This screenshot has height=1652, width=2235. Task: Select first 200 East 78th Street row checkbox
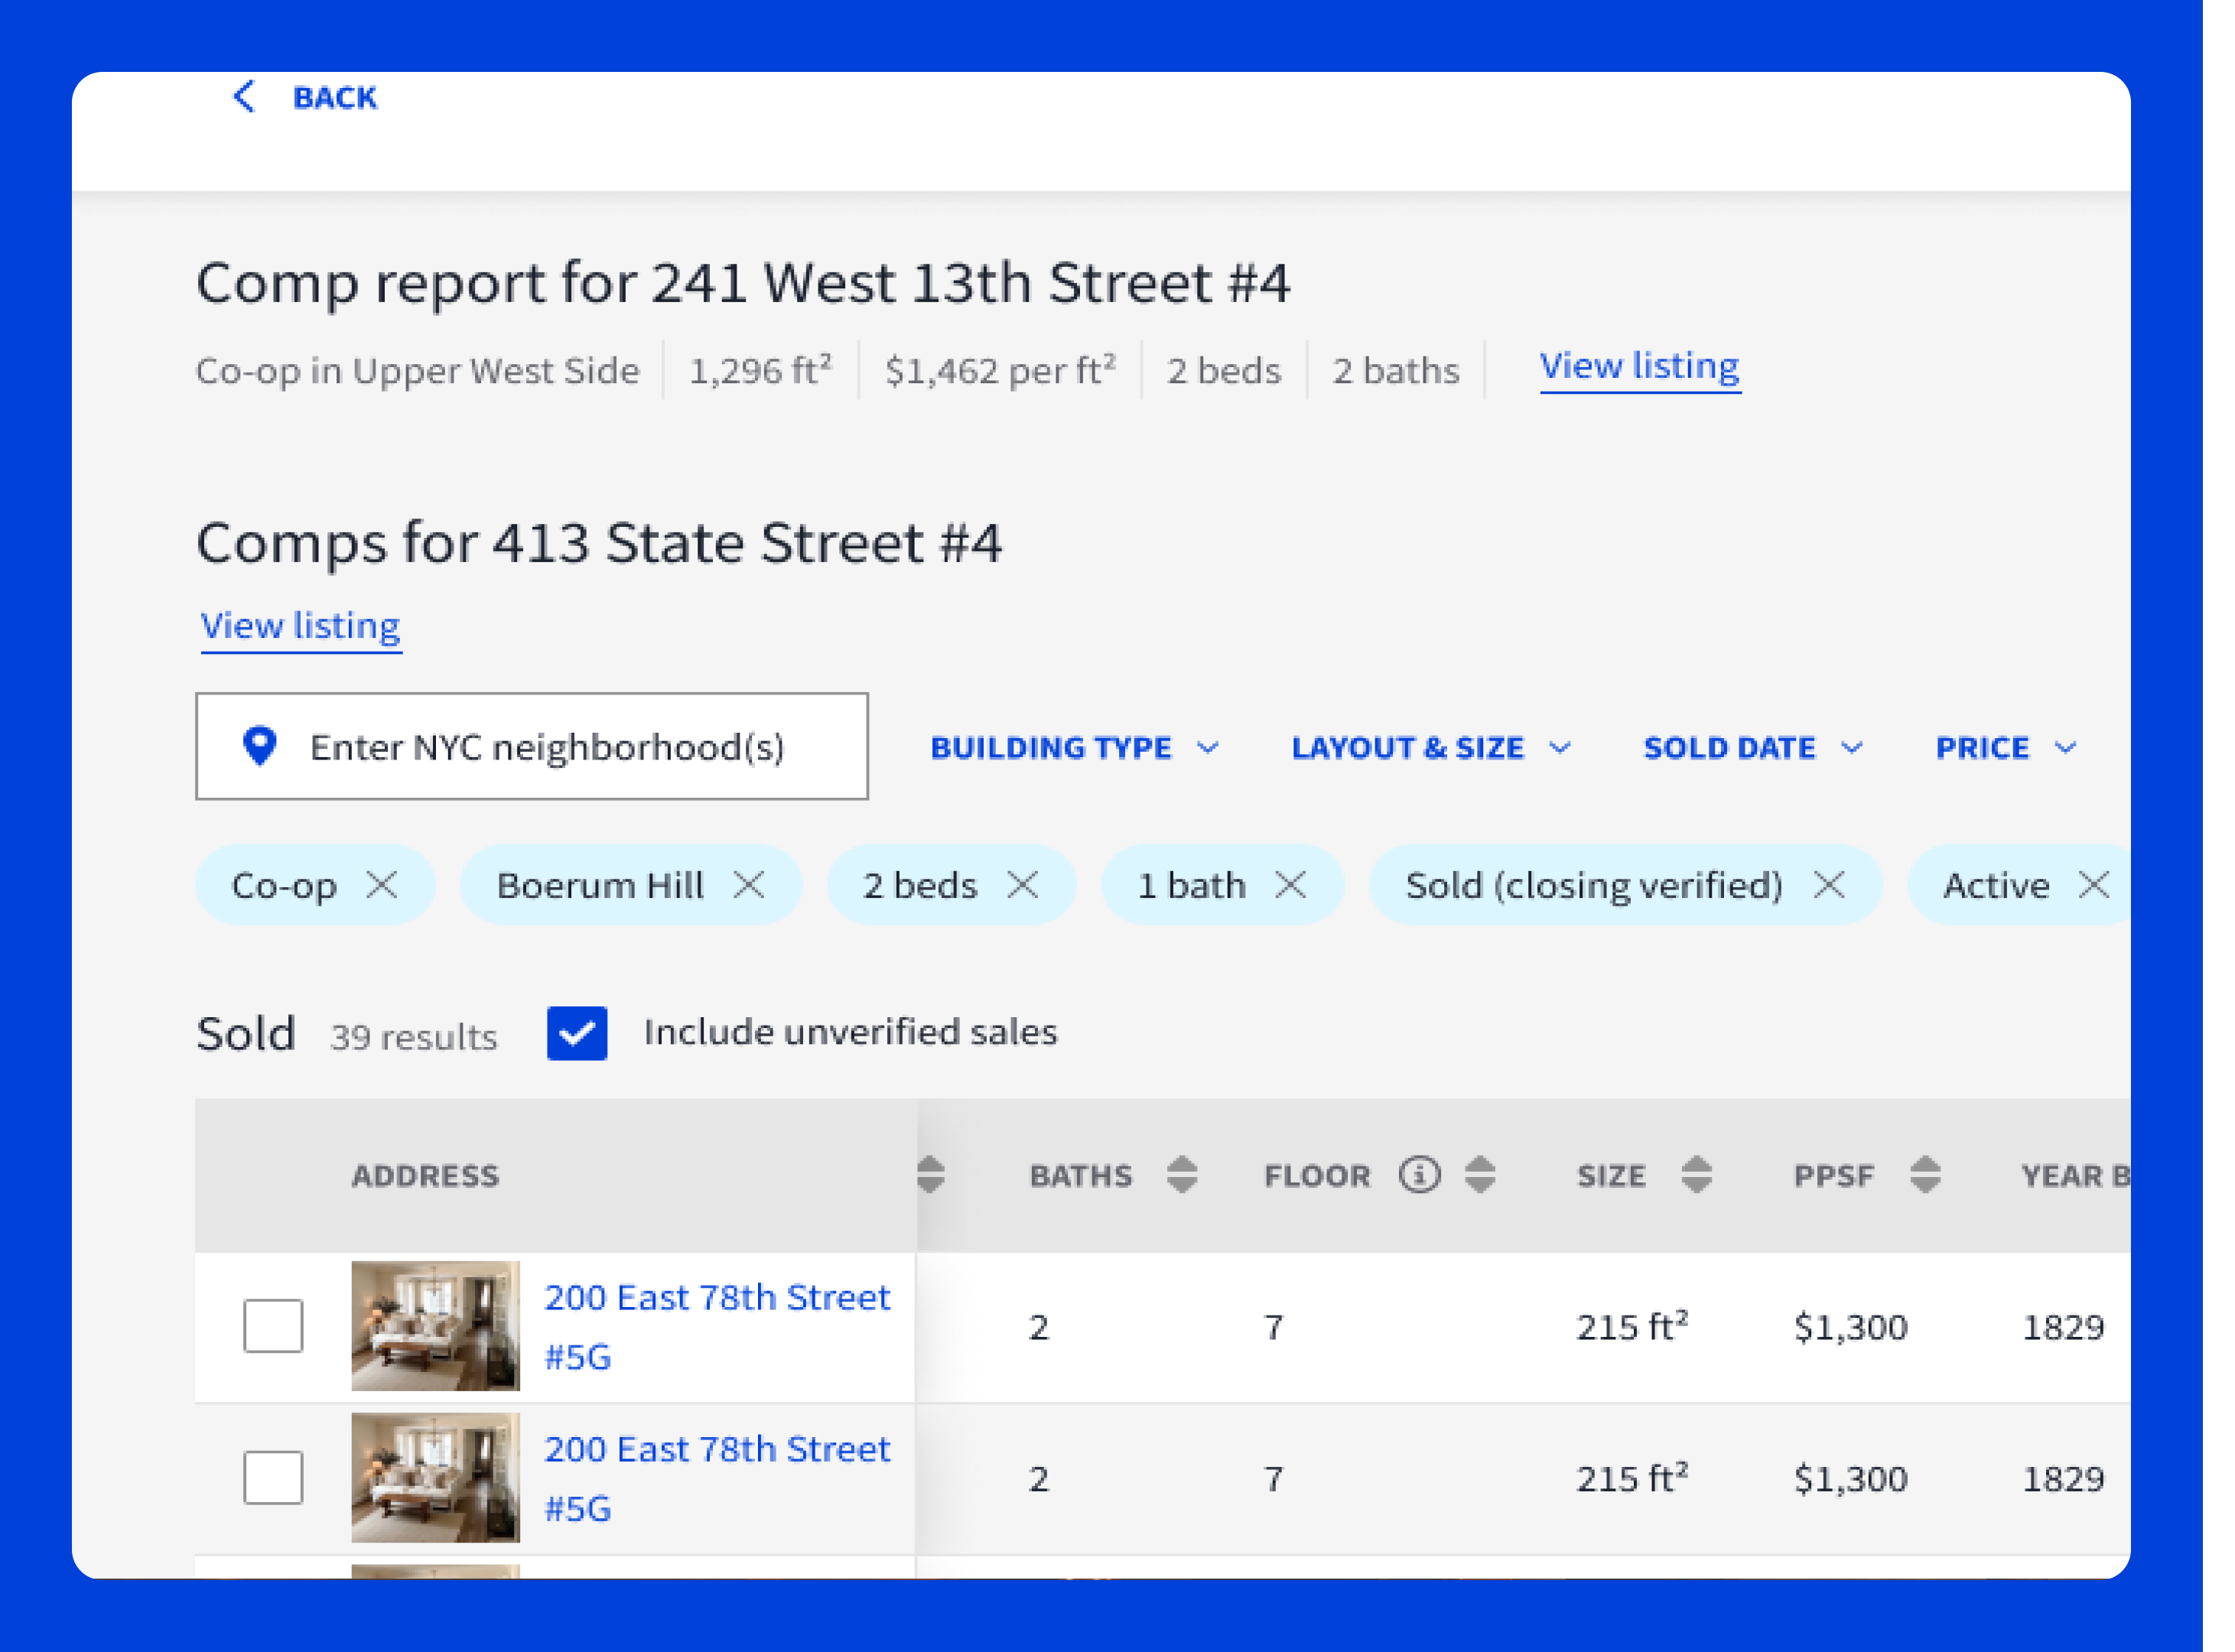(x=273, y=1326)
